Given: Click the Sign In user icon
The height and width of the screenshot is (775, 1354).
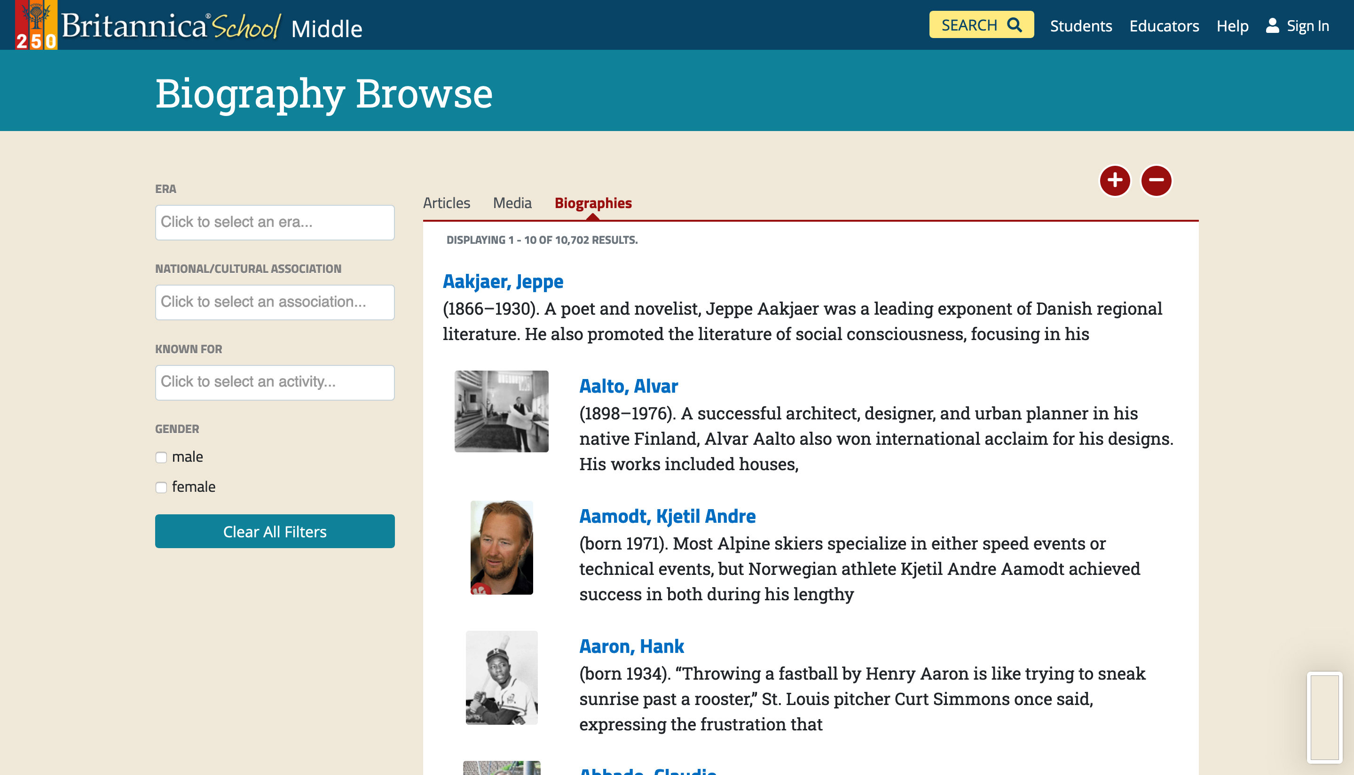Looking at the screenshot, I should click(1273, 25).
